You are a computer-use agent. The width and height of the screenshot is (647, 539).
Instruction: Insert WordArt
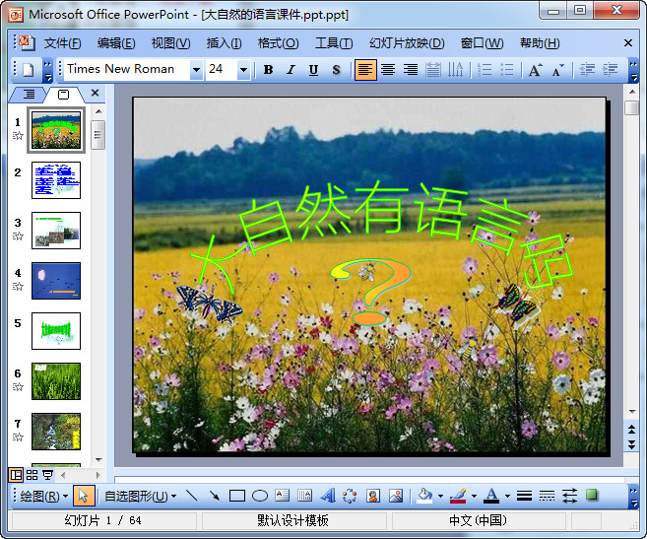pos(328,496)
